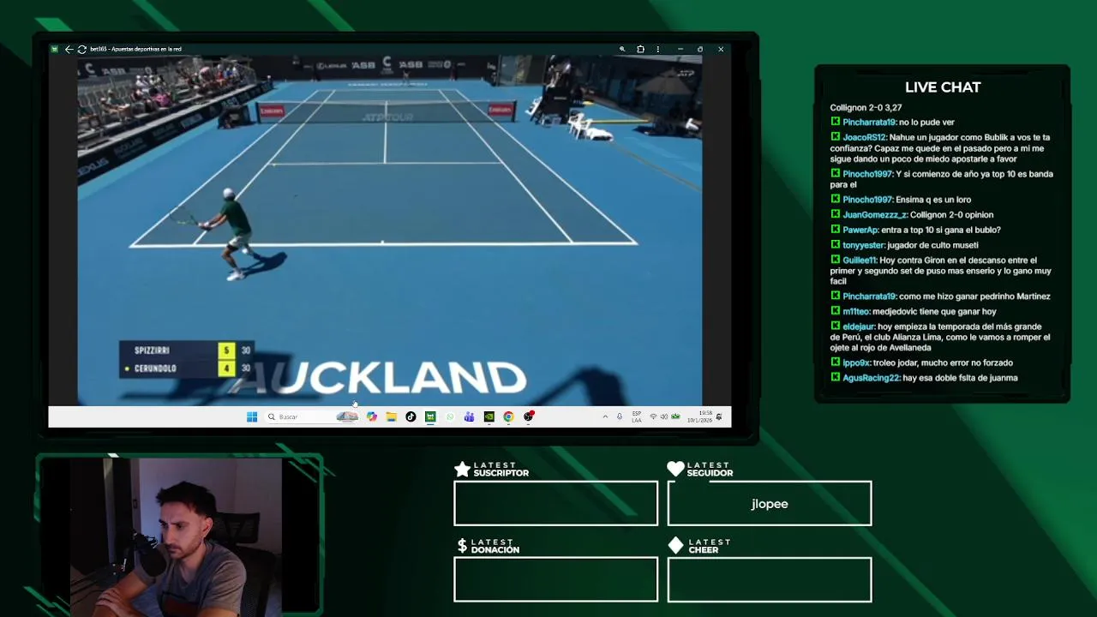
Task: Click the username ippo9x in chat
Action: [856, 362]
